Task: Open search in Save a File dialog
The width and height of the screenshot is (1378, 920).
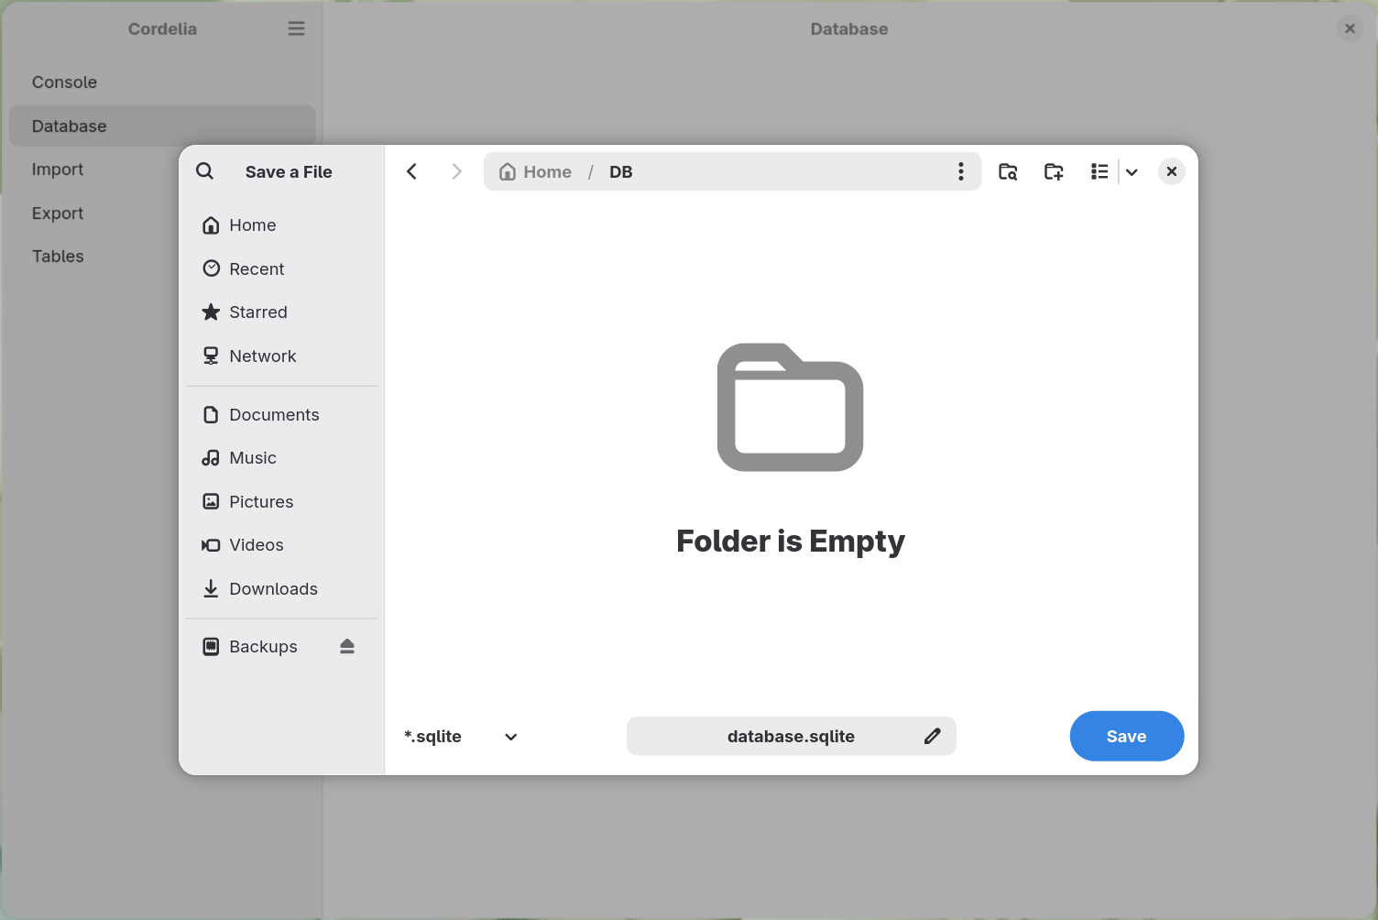Action: (205, 171)
